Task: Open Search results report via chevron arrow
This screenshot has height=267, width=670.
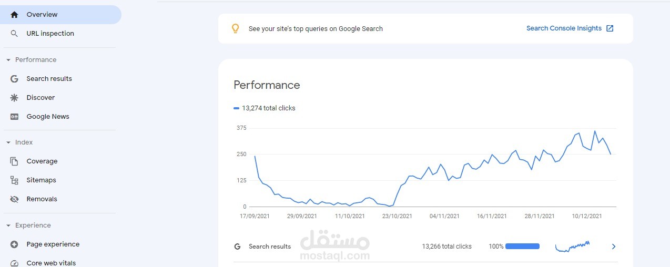Action: (x=613, y=247)
